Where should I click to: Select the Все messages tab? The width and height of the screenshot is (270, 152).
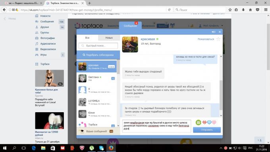(x=87, y=38)
